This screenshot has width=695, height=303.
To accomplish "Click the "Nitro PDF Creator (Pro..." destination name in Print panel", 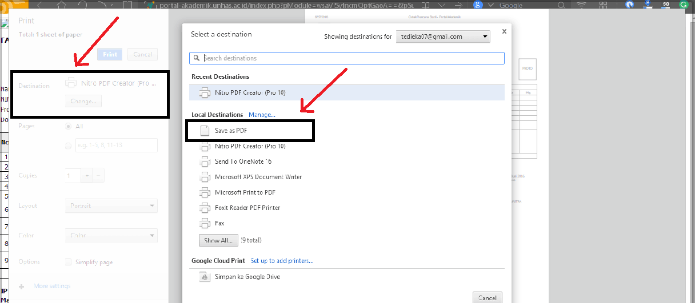I will pyautogui.click(x=118, y=83).
